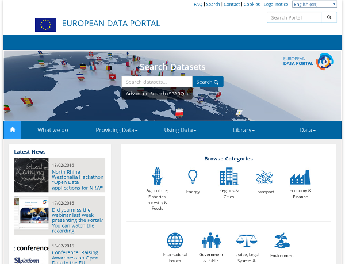Click the Economy & Finance label
345x264 pixels.
point(300,194)
